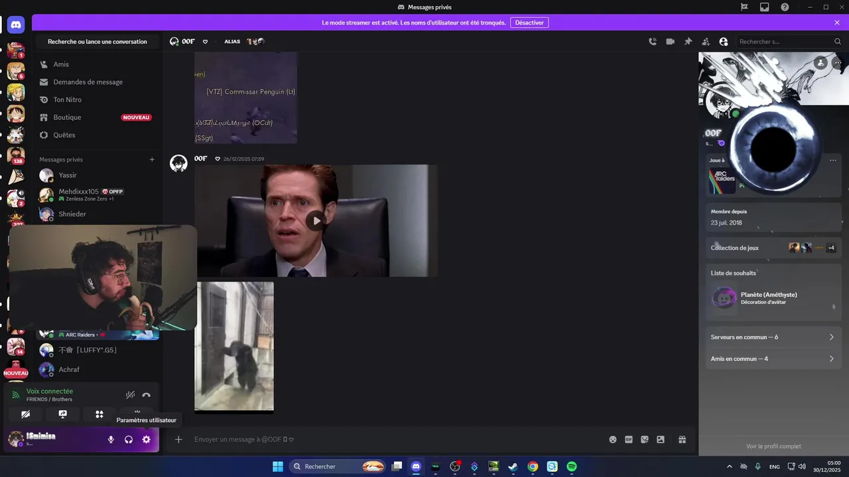
Task: Open the server with 138 notifications
Action: tap(16, 156)
